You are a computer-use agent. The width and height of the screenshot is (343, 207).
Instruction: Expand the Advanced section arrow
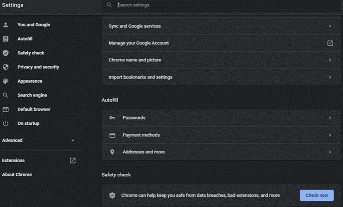(73, 140)
